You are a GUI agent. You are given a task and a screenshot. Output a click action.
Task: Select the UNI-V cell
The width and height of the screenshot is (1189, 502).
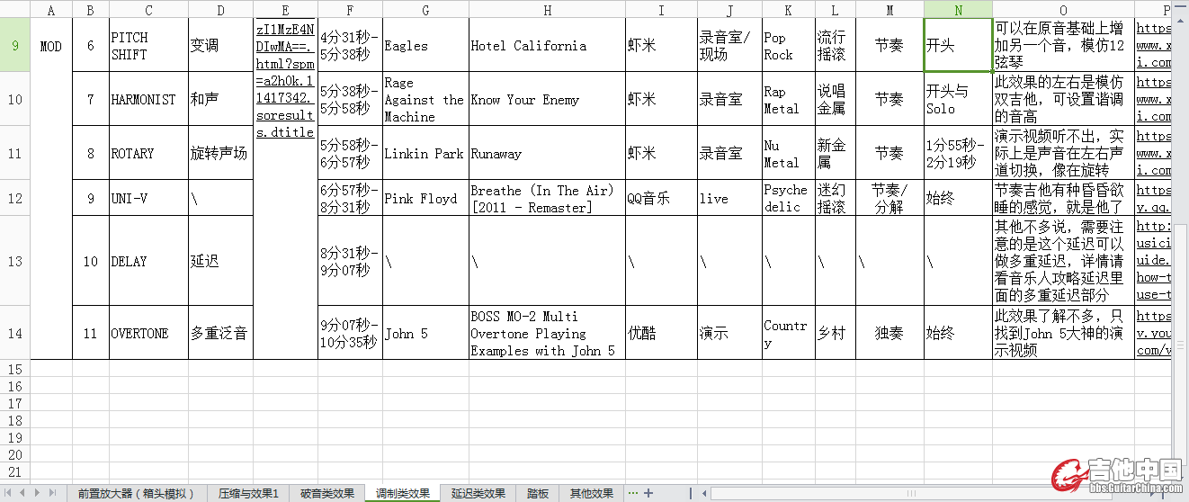point(148,198)
